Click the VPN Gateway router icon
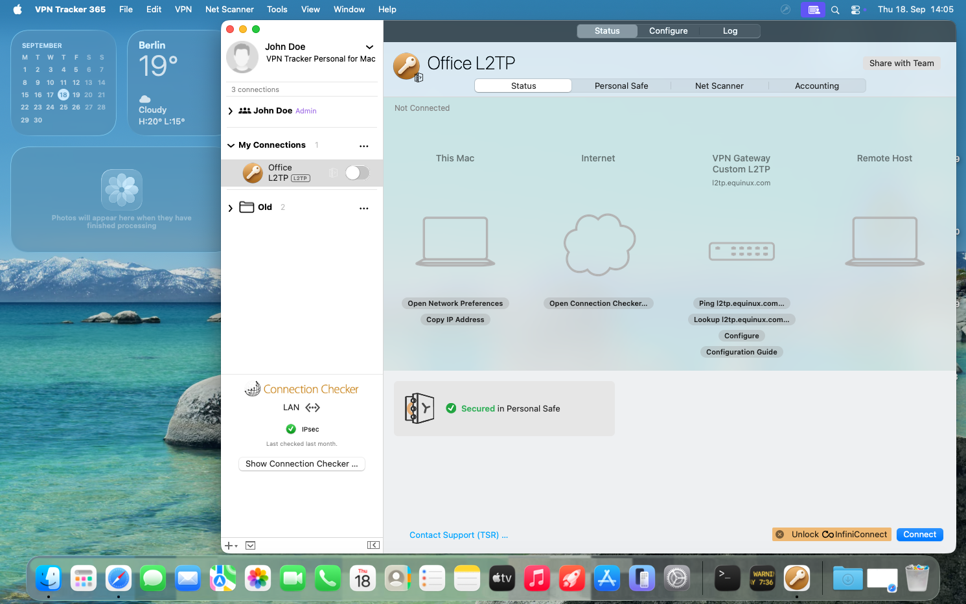The height and width of the screenshot is (604, 966). click(741, 251)
